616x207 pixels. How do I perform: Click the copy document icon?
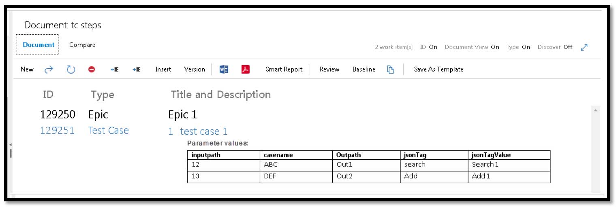pyautogui.click(x=390, y=70)
